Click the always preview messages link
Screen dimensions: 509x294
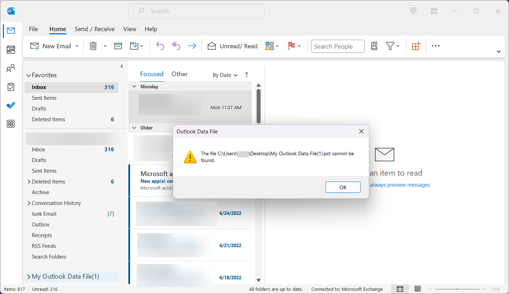click(400, 185)
